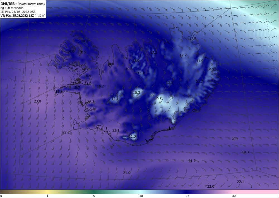Image resolution: width=279 pixels, height=198 pixels.
Task: Click the 11.9 map value
Action: pyautogui.click(x=200, y=61)
